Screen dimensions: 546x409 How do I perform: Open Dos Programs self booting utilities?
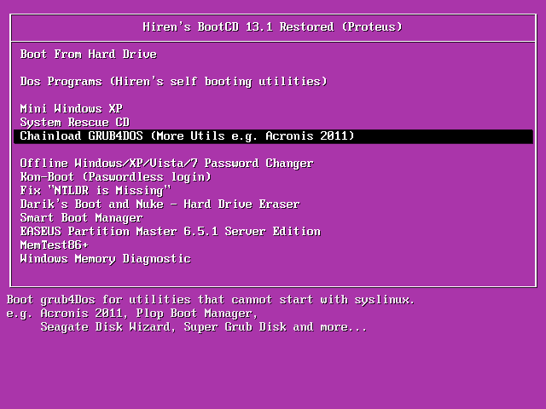pos(174,82)
